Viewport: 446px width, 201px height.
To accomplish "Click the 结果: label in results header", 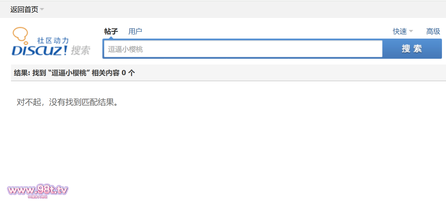I will pyautogui.click(x=22, y=73).
